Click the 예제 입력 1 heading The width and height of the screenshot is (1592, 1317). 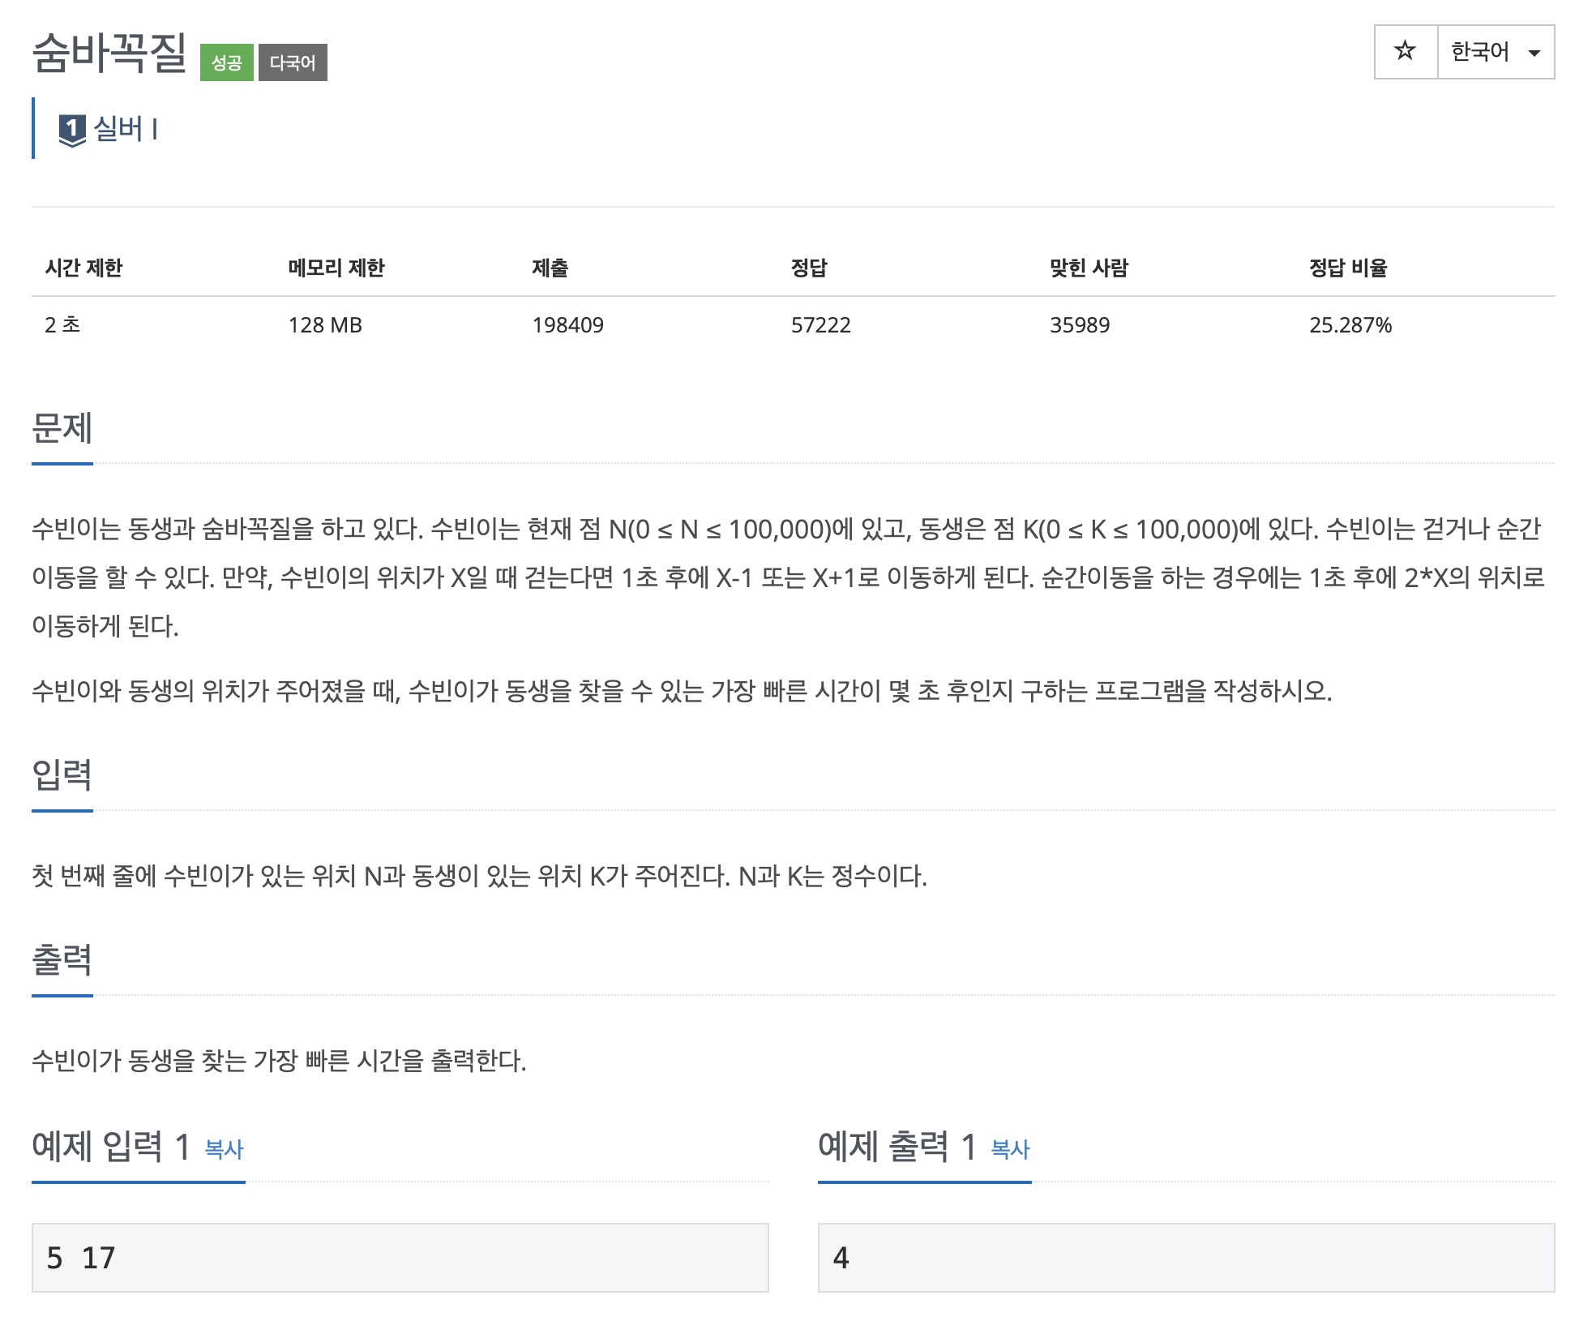click(x=111, y=1147)
